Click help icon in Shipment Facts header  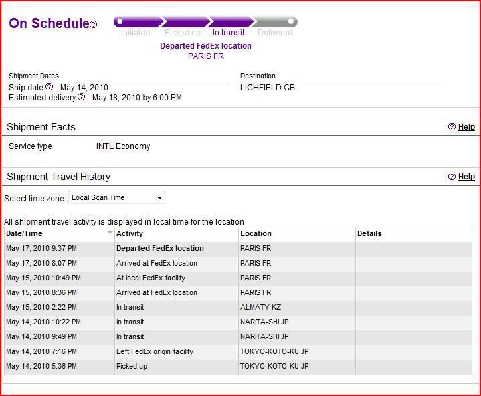click(452, 126)
